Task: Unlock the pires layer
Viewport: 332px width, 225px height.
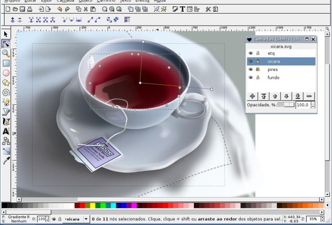Action: [258, 69]
